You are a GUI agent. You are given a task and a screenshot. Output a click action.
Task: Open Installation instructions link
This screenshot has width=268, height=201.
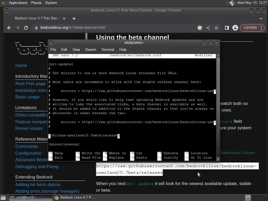(32, 90)
